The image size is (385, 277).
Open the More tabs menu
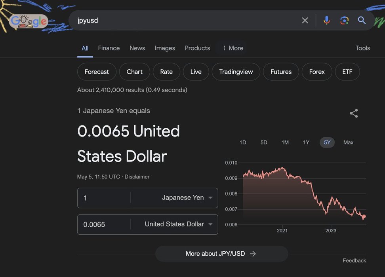tap(233, 48)
